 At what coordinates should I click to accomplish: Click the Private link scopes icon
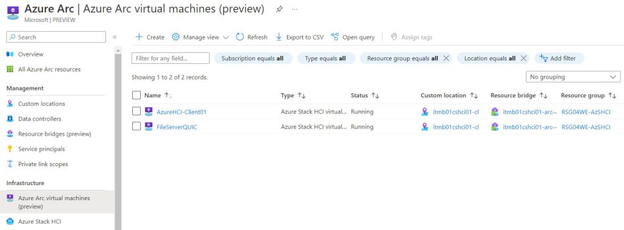[x=10, y=164]
